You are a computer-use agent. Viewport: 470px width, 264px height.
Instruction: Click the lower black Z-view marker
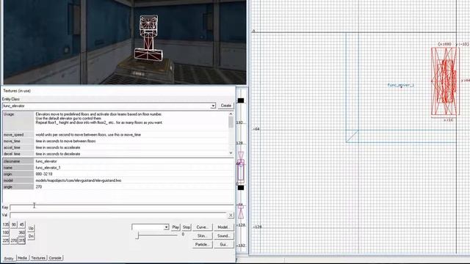coord(241,188)
